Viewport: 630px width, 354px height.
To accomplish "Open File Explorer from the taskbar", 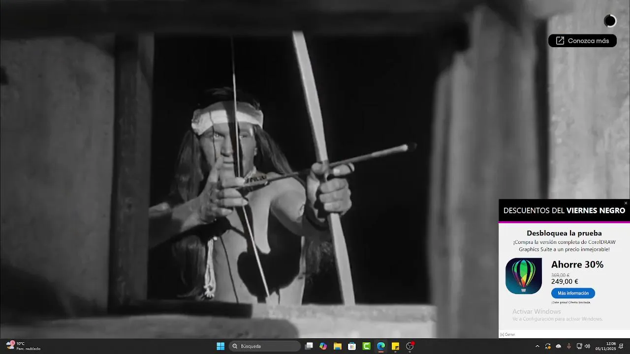I will pyautogui.click(x=338, y=346).
